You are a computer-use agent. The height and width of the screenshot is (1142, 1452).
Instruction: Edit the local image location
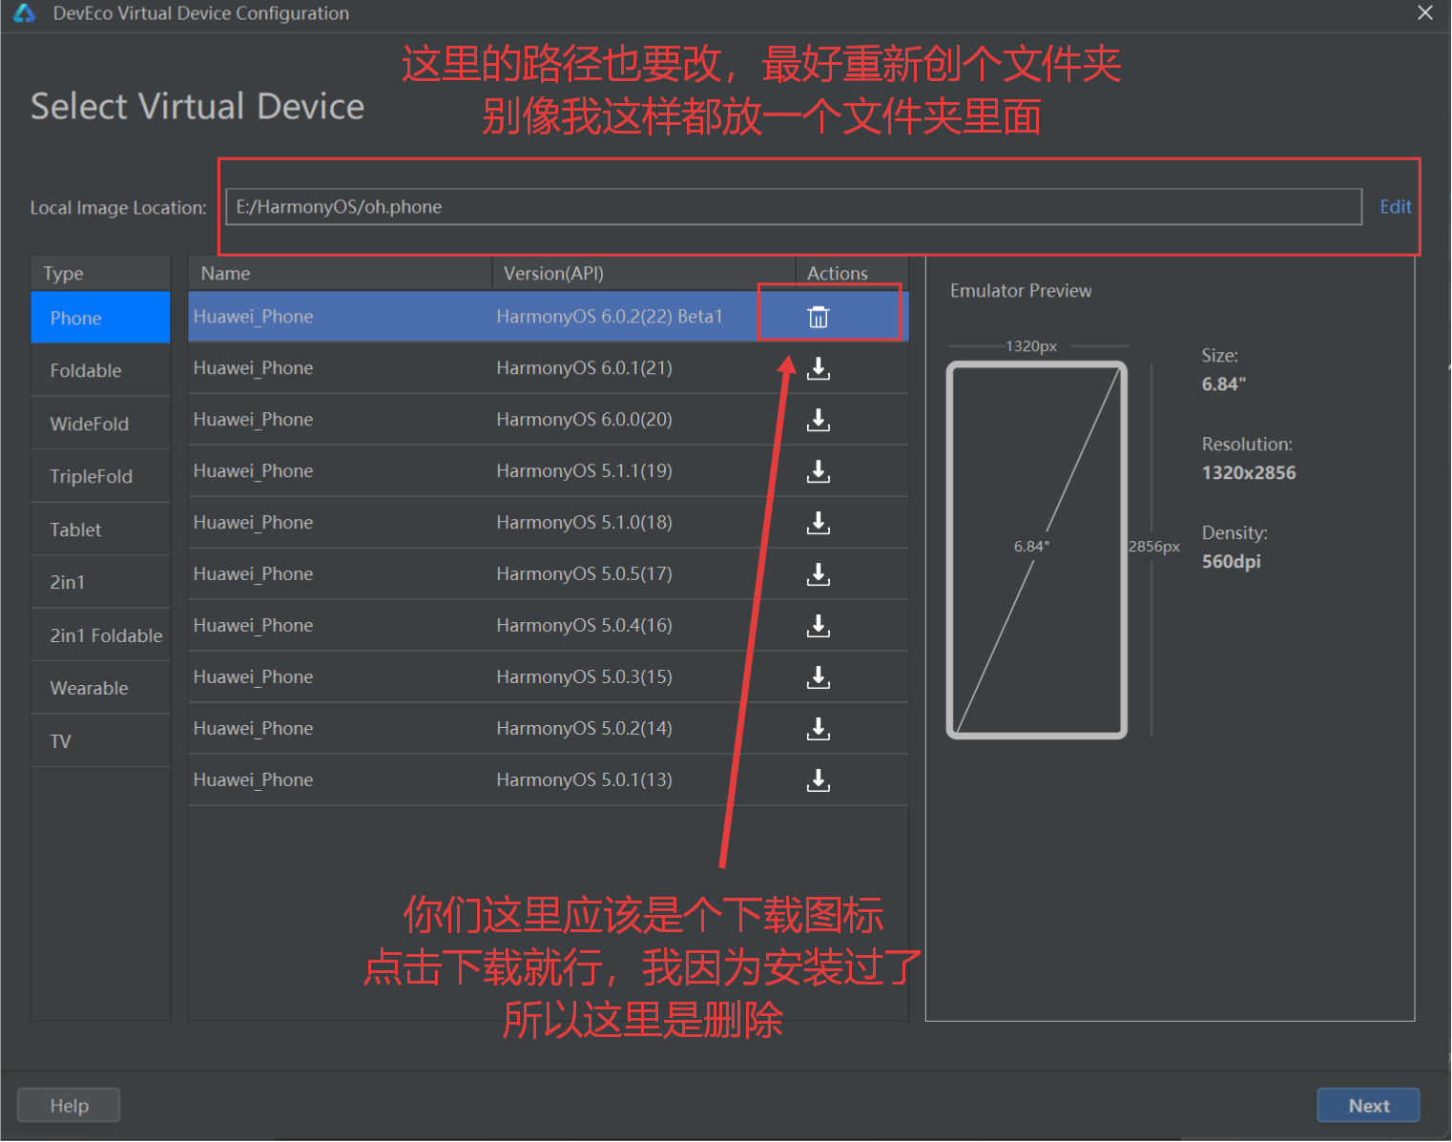click(1395, 207)
